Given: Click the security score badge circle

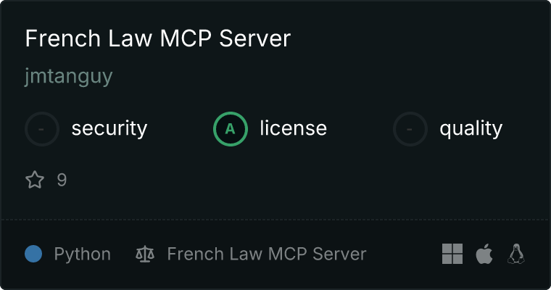Looking at the screenshot, I should pos(42,129).
